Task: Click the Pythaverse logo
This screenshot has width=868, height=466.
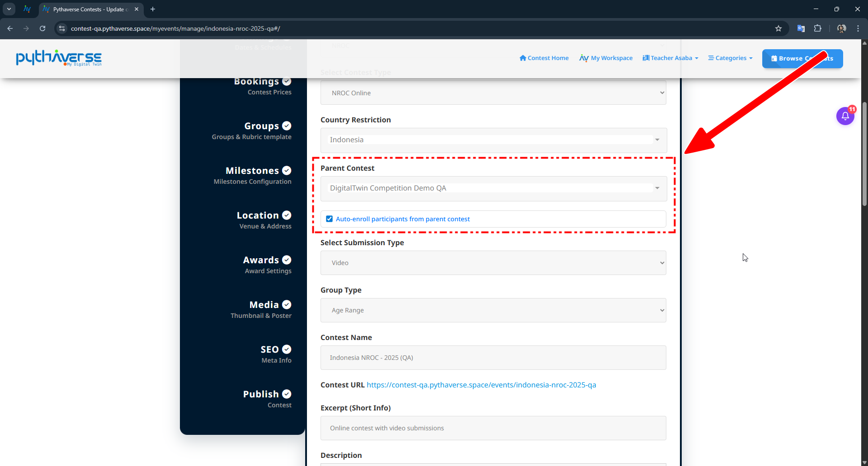Action: [59, 58]
